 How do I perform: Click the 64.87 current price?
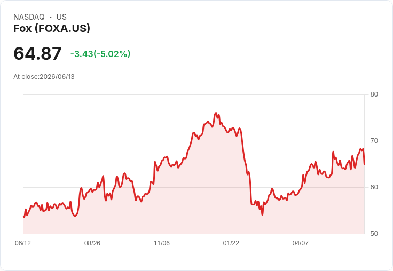click(x=37, y=53)
